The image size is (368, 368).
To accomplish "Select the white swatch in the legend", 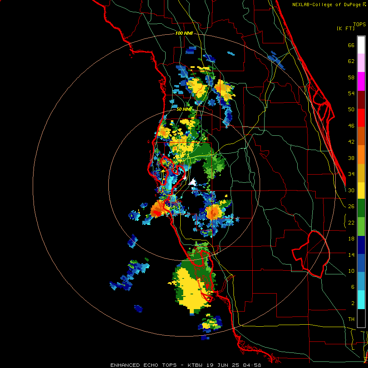I will (x=361, y=45).
